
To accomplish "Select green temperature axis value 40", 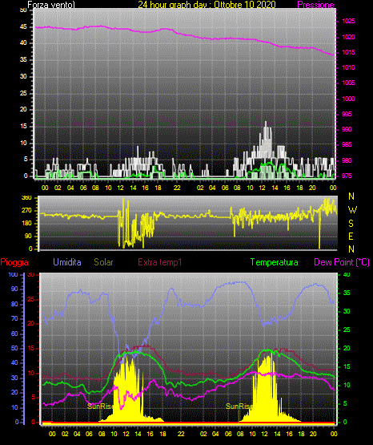I will (x=347, y=275).
